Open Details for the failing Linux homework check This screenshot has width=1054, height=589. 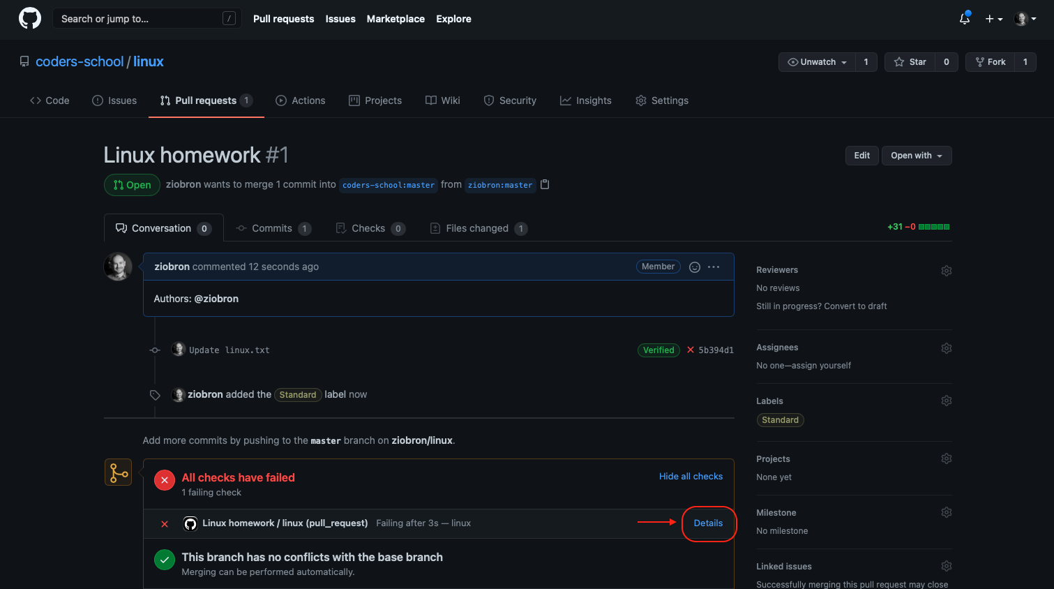708,523
